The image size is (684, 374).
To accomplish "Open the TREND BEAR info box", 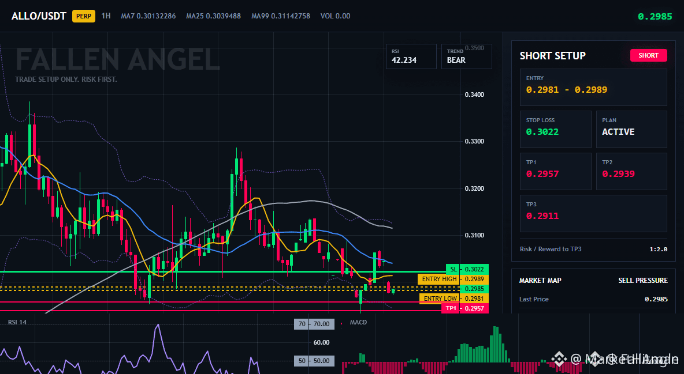I will [x=466, y=56].
